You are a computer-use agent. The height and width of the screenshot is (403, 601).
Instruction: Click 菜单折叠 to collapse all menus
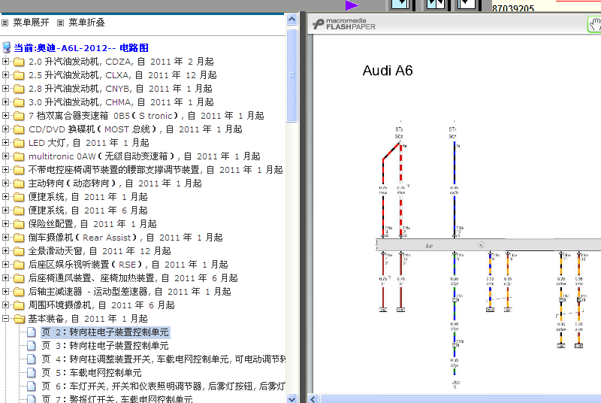point(86,23)
